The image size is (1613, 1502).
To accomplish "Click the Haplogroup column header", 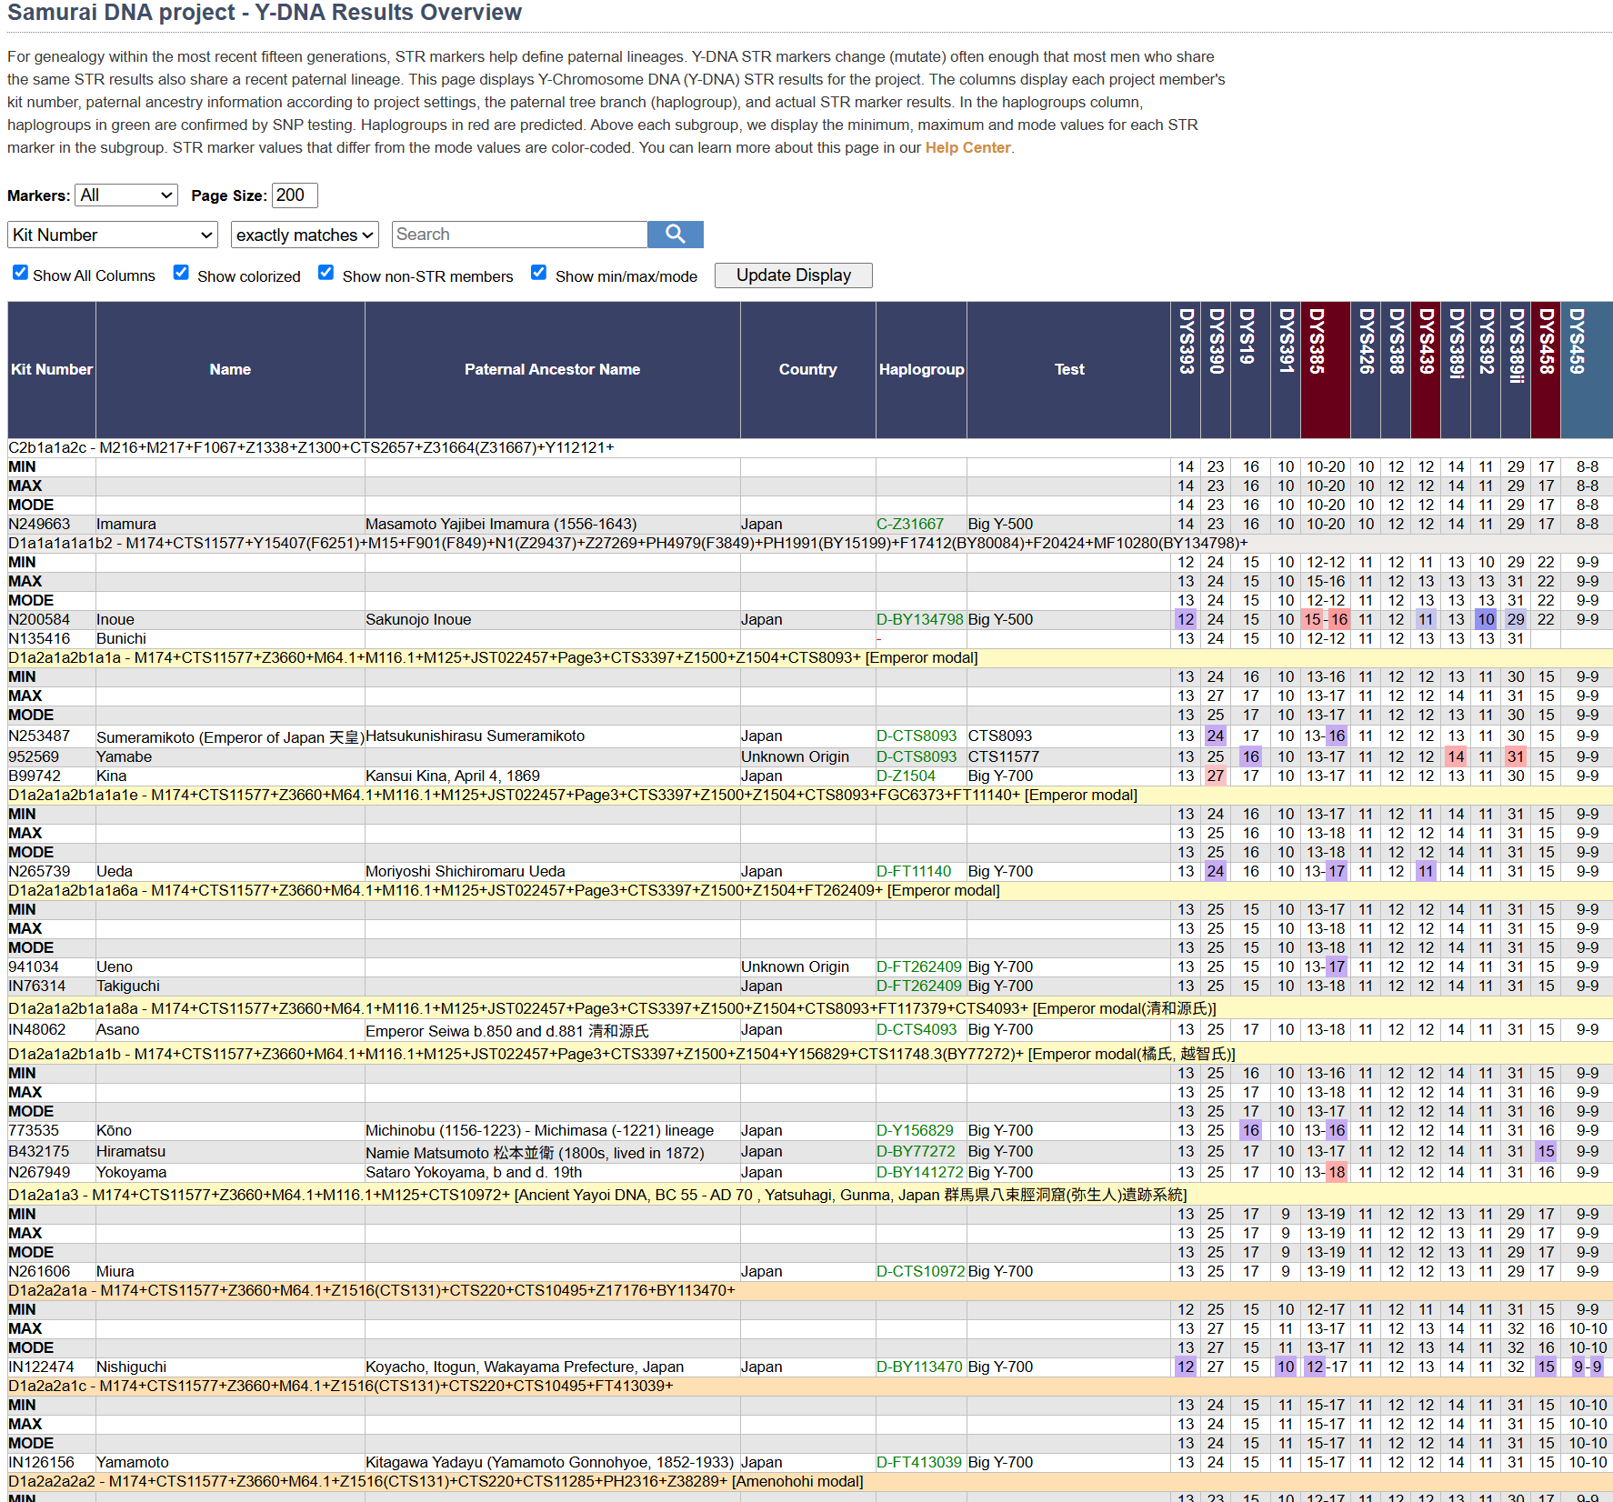I will pyautogui.click(x=921, y=369).
